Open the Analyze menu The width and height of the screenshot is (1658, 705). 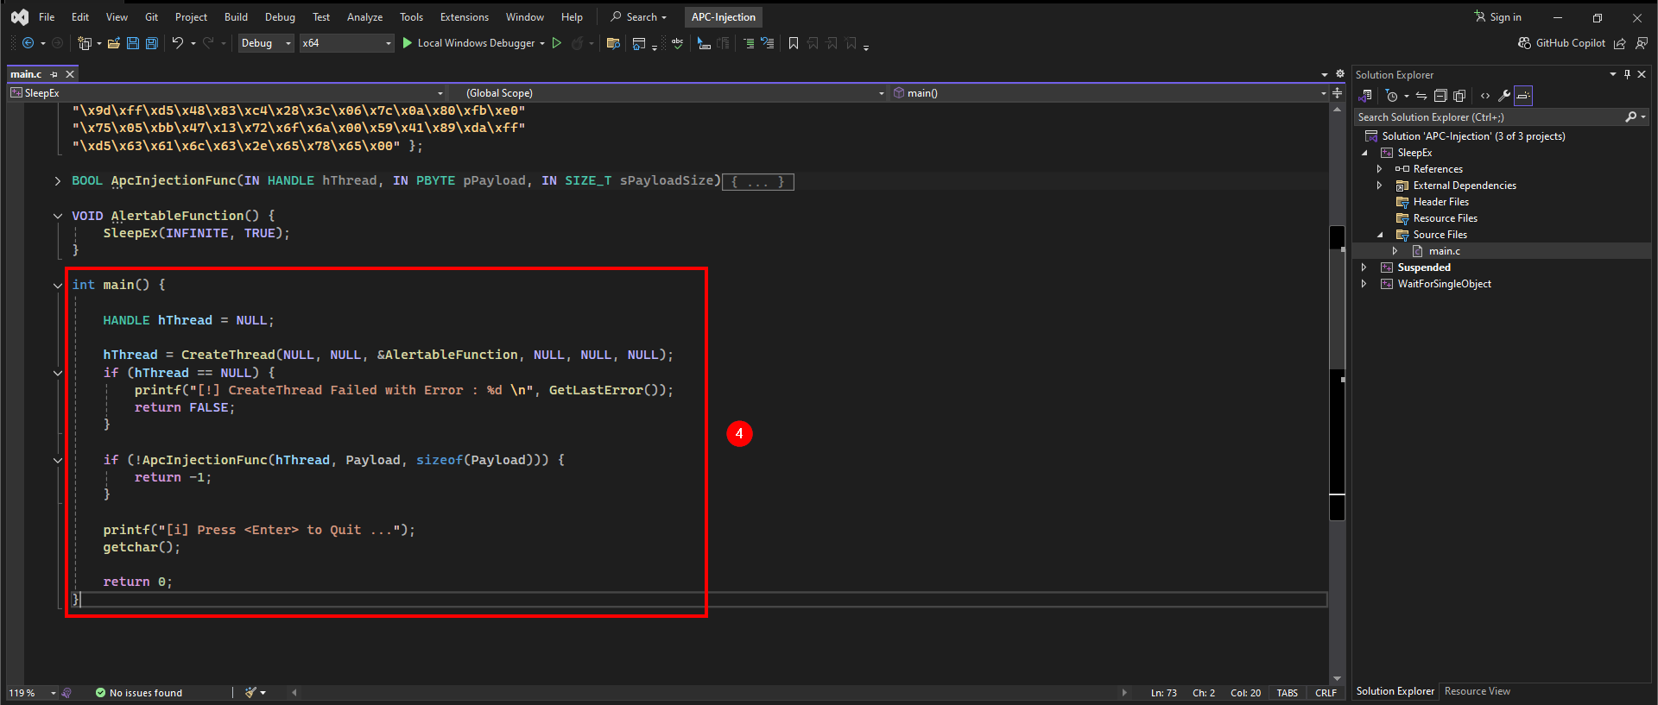[x=364, y=17]
